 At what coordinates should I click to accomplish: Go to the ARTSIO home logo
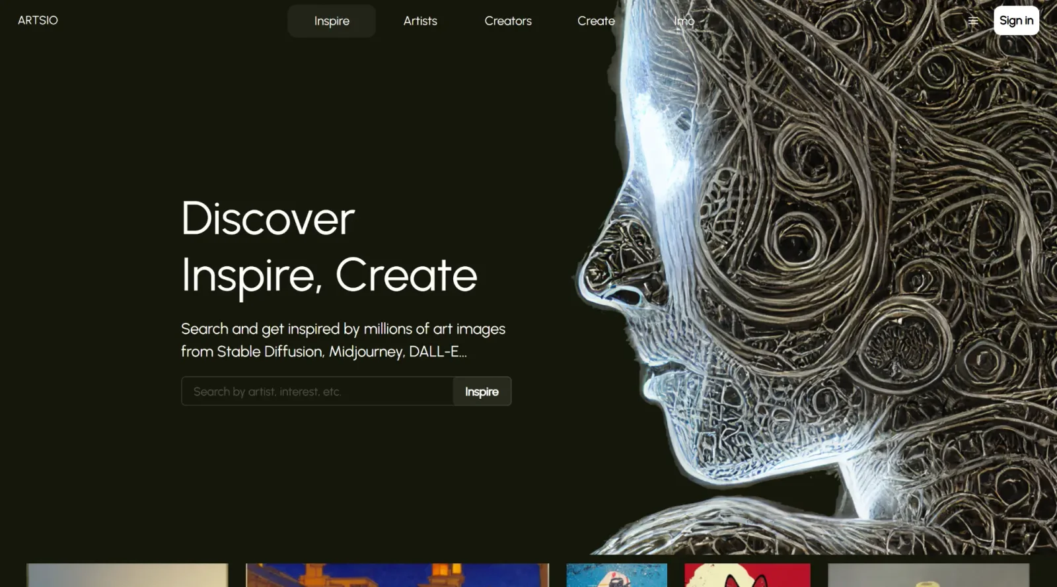click(x=38, y=20)
